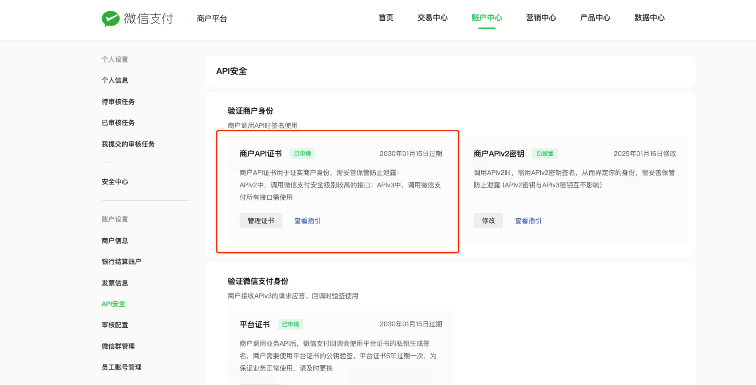The image size is (756, 385).
Task: Open the 首页 navigation tab
Action: pyautogui.click(x=386, y=18)
